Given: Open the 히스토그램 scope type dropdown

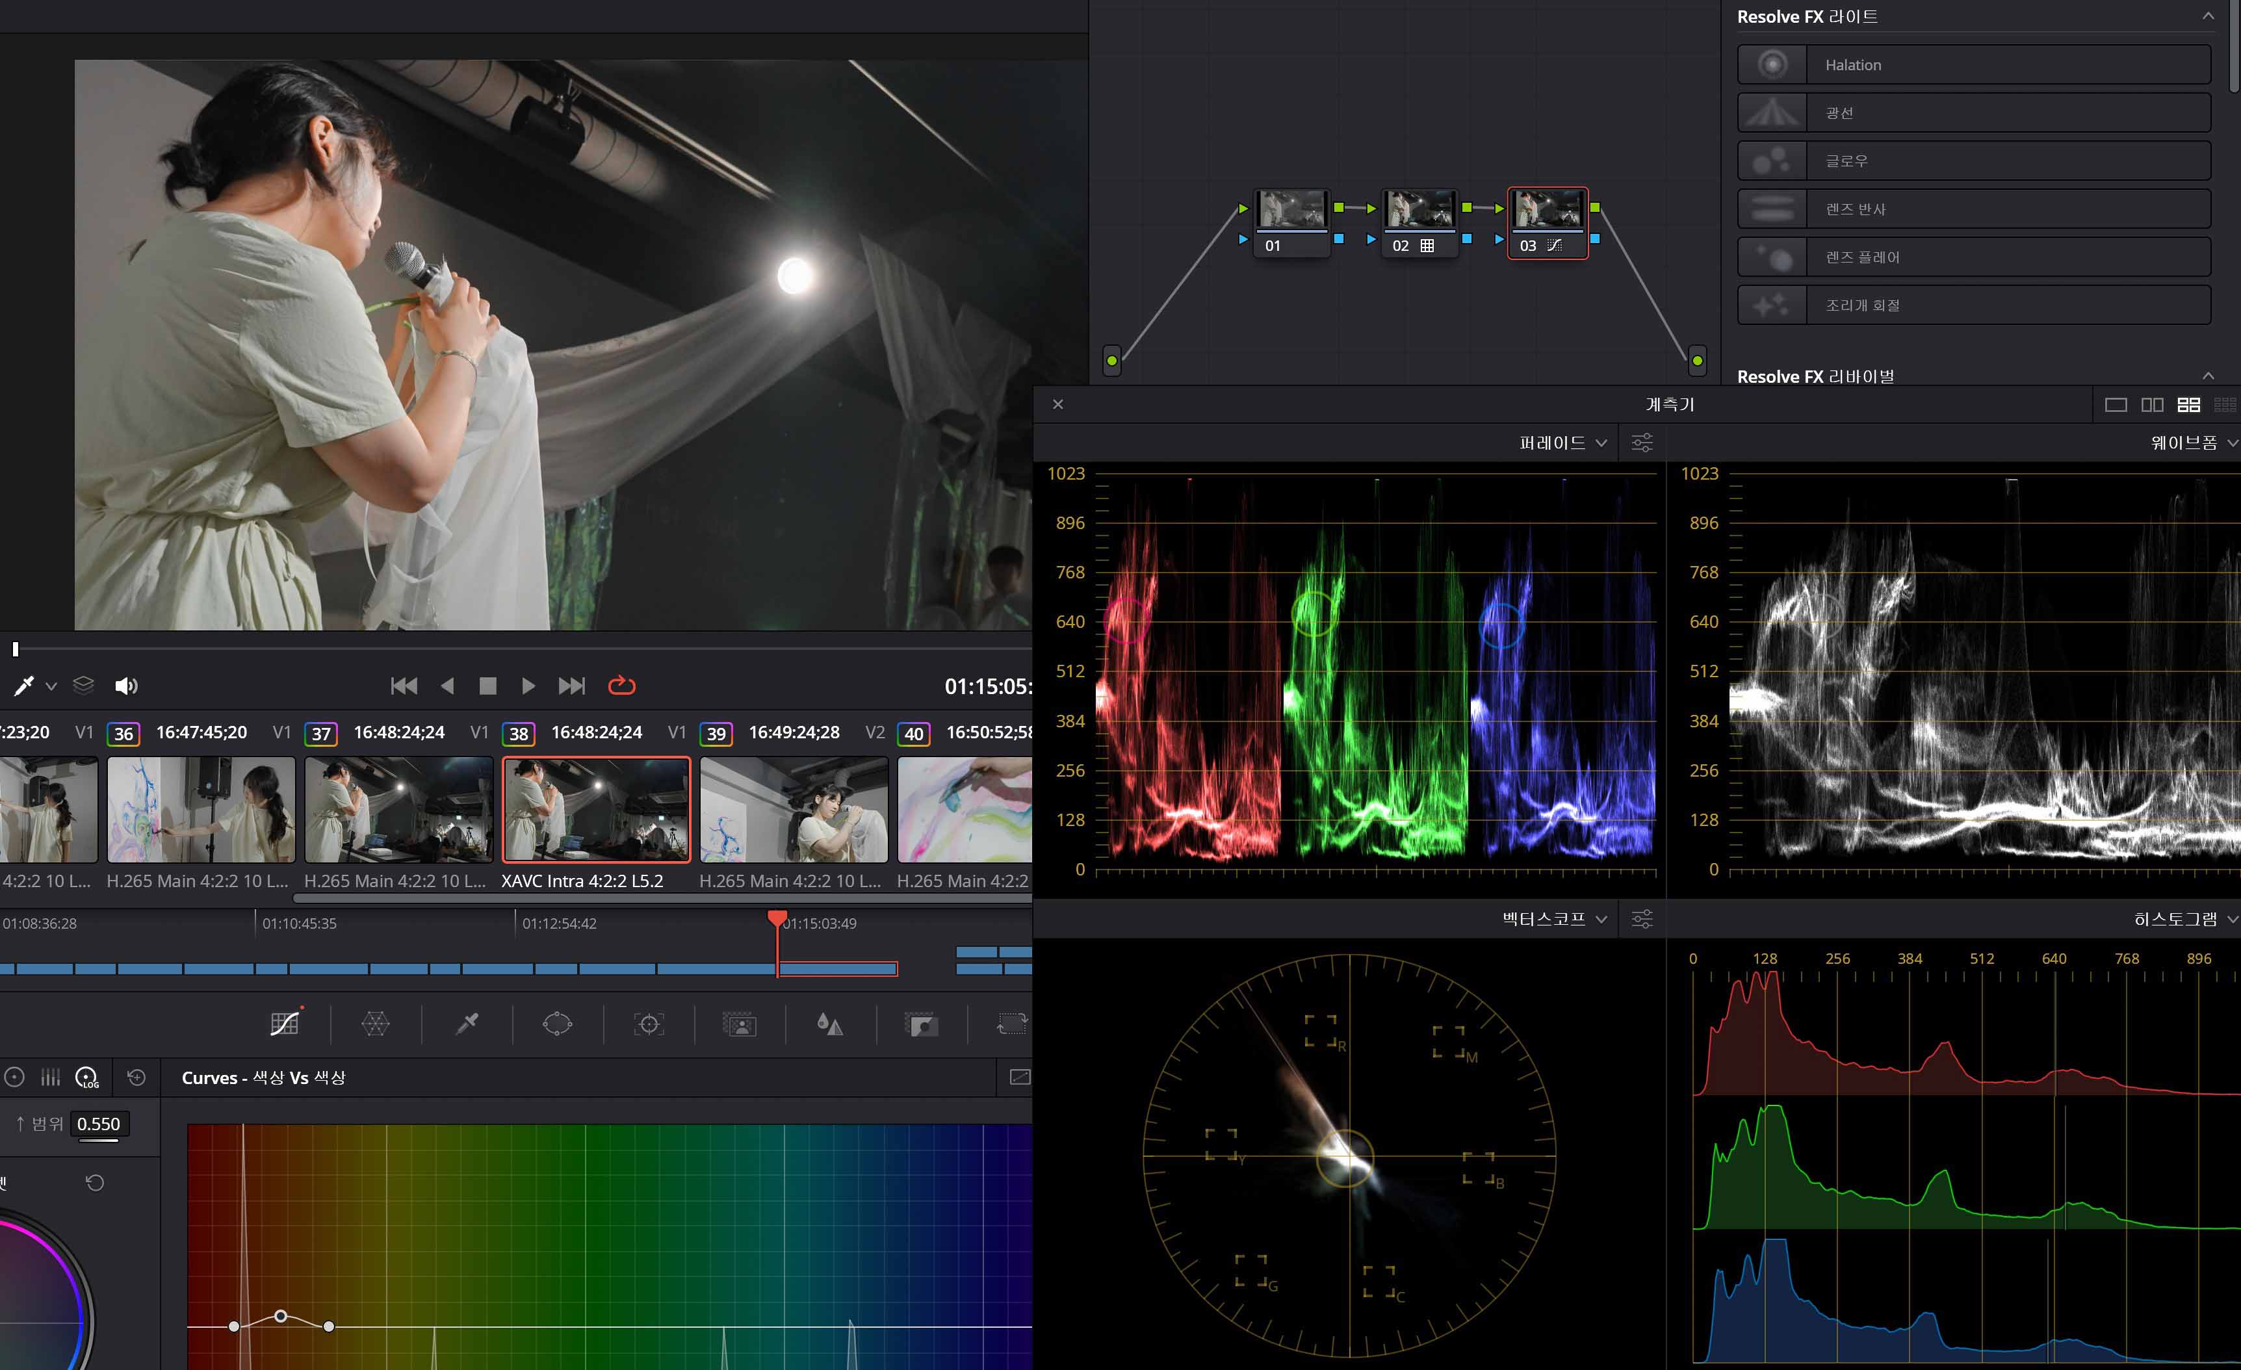Looking at the screenshot, I should tap(2186, 919).
